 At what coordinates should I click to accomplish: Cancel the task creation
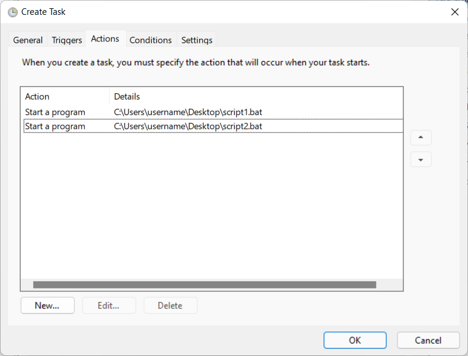[428, 340]
